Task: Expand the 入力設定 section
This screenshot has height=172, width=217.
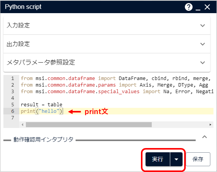Action: (107, 26)
